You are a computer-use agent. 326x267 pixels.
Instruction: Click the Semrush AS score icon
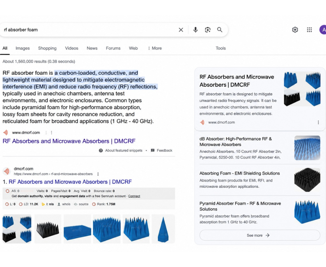[8, 191]
